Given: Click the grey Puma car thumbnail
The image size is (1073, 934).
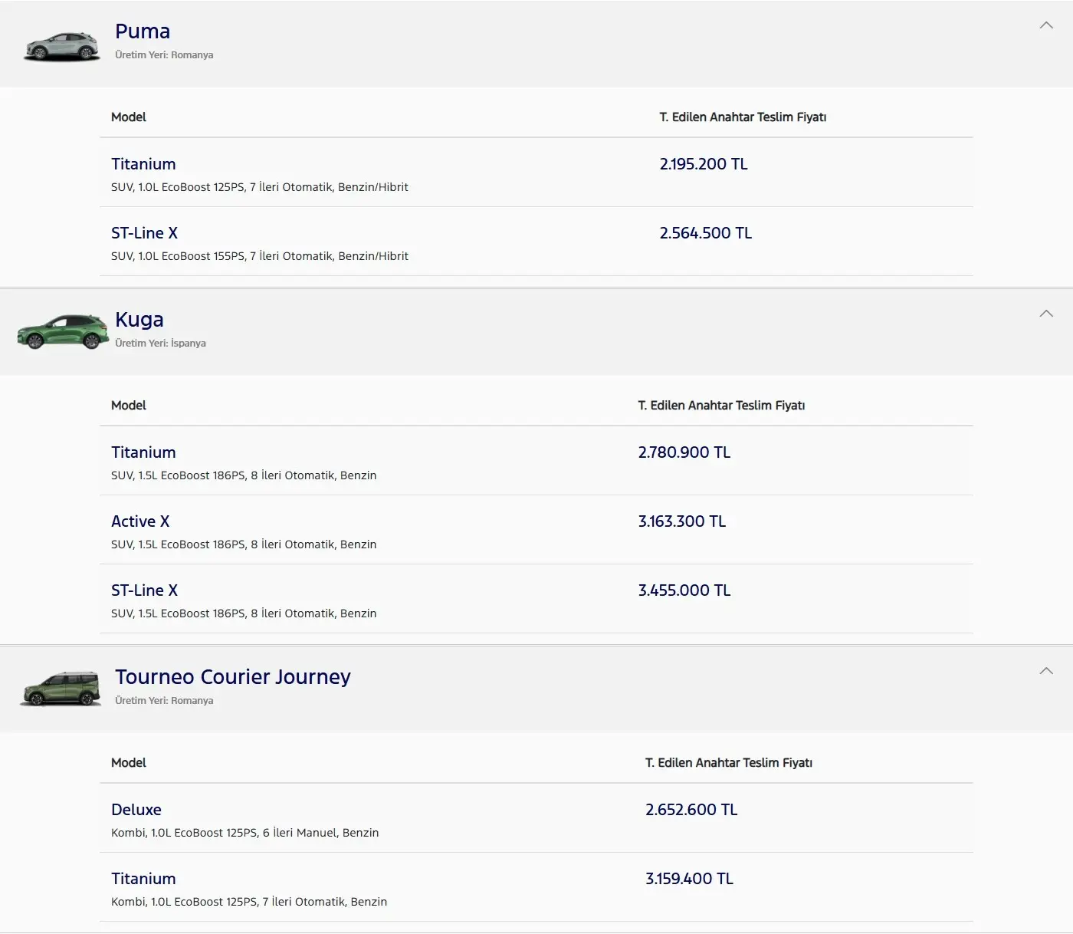Looking at the screenshot, I should 62,46.
